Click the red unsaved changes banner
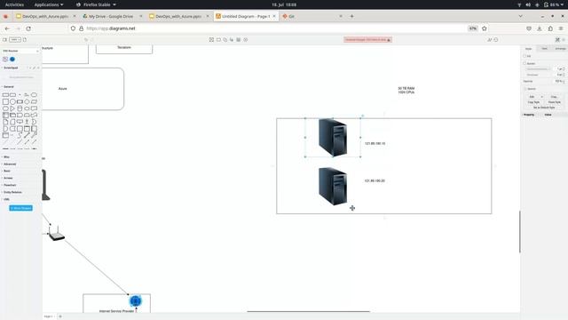This screenshot has height=320, width=568. click(x=367, y=39)
